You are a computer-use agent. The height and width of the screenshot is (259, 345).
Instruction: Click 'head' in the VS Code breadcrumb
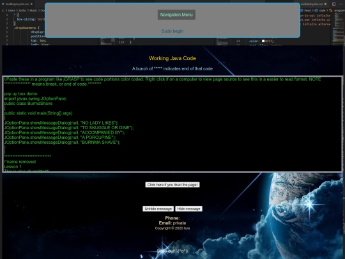pyautogui.click(x=307, y=10)
